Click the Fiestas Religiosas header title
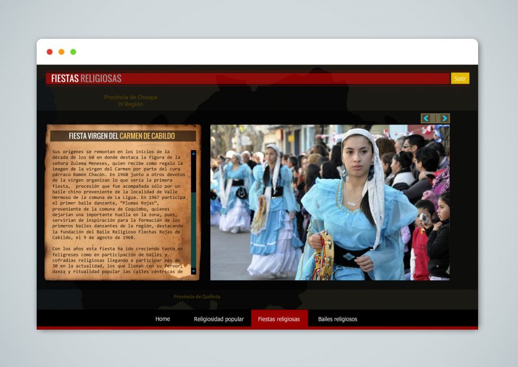518x367 pixels. [86, 79]
